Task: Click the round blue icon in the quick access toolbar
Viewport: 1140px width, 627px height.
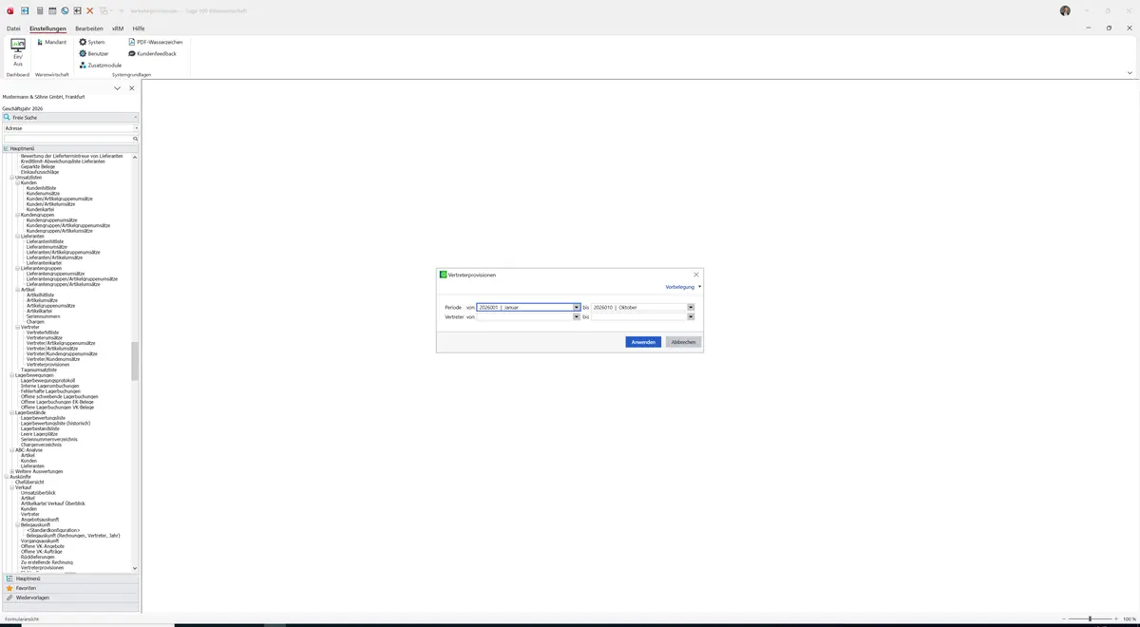Action: click(x=65, y=10)
